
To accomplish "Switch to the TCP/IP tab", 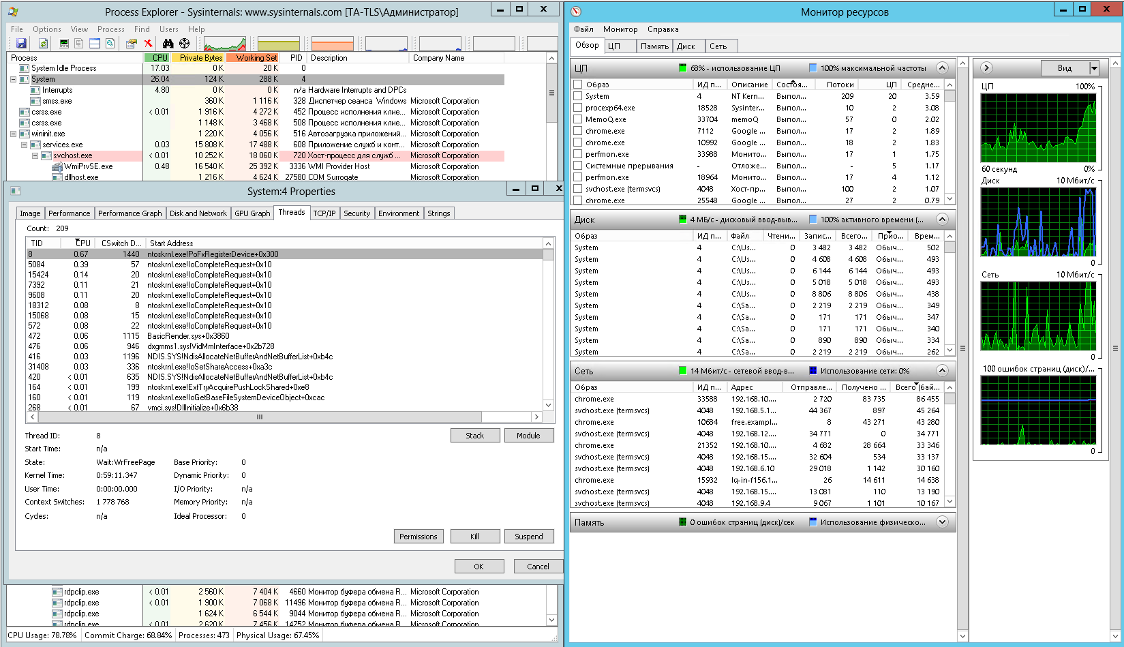I will (324, 213).
